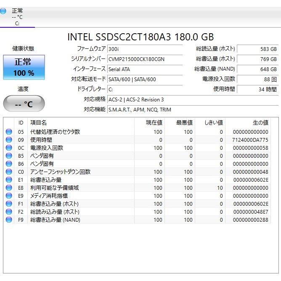Click raw value 000000000288

coord(251,220)
